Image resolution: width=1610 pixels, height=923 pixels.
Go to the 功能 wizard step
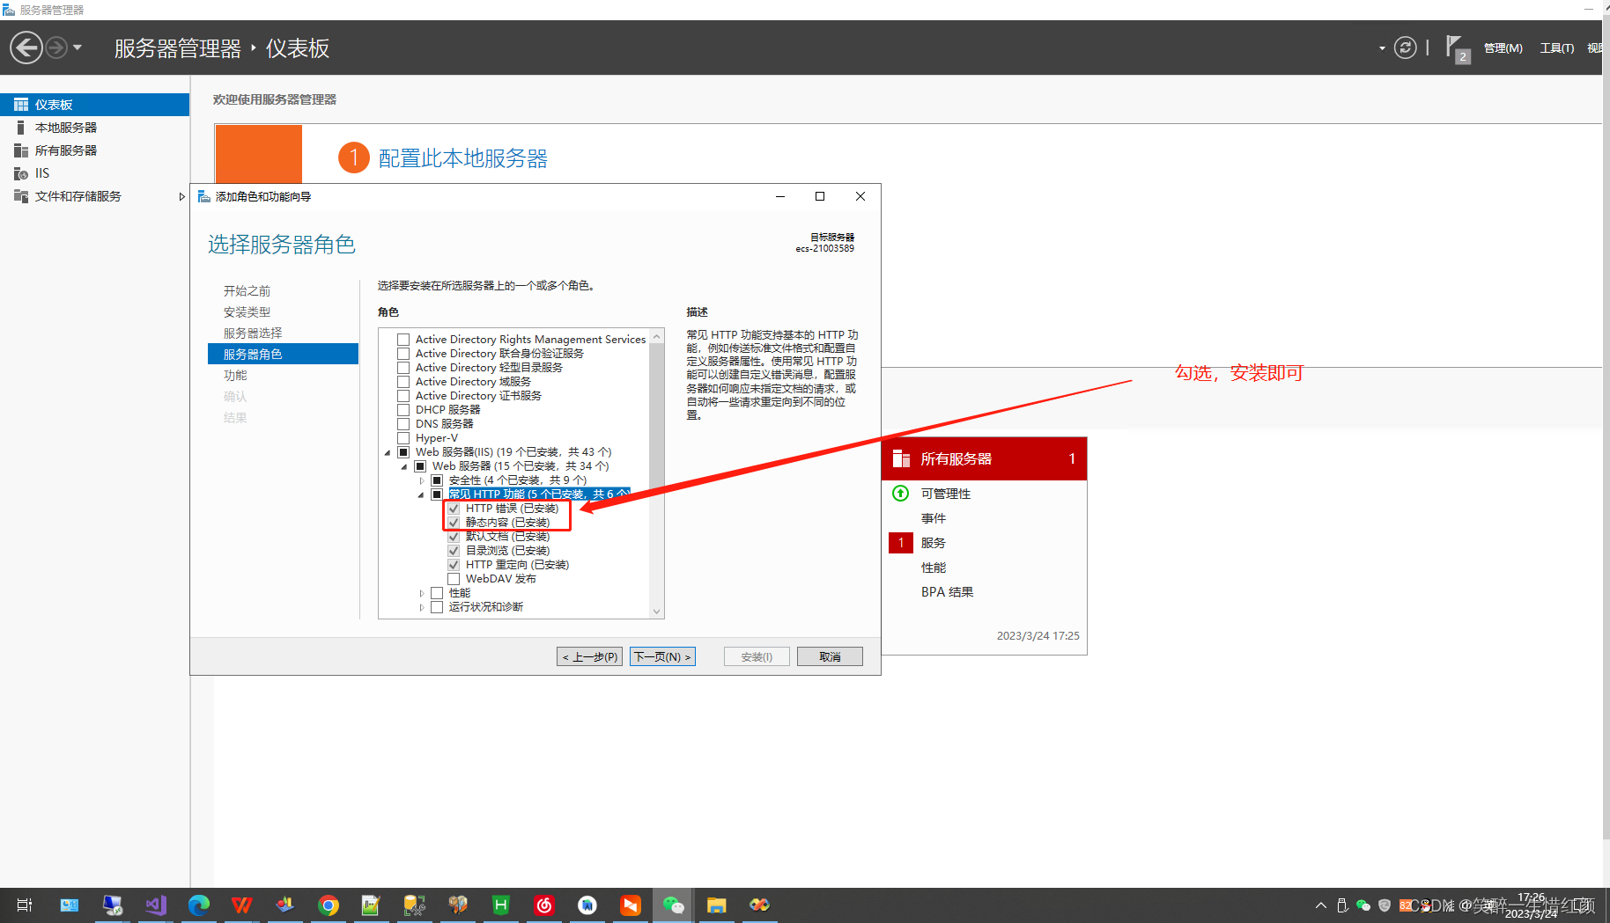[x=235, y=376]
